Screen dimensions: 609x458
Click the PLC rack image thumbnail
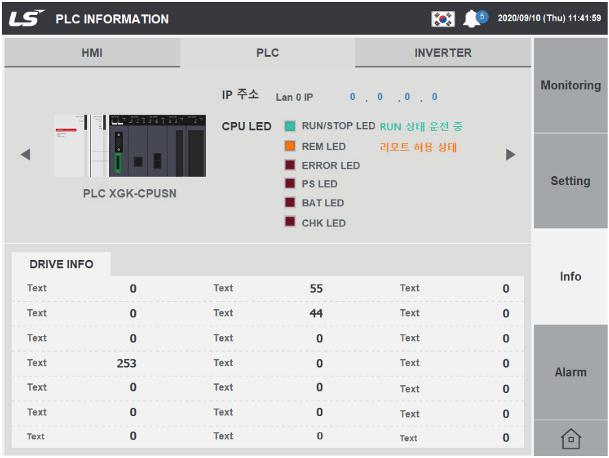pos(130,145)
